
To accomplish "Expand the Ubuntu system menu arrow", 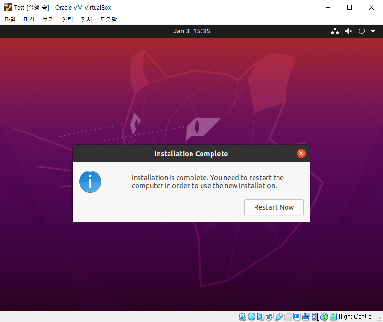I will tap(373, 31).
